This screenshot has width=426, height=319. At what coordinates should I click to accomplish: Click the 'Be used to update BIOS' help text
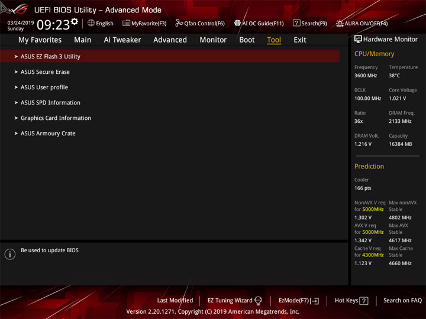click(50, 250)
